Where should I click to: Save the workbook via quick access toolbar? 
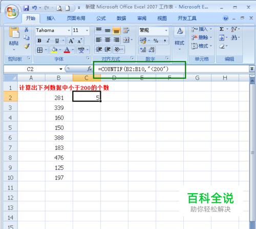(26, 8)
